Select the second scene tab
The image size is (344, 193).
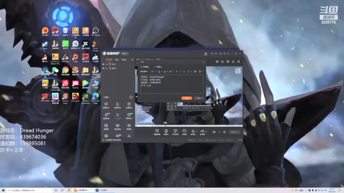coord(117,60)
